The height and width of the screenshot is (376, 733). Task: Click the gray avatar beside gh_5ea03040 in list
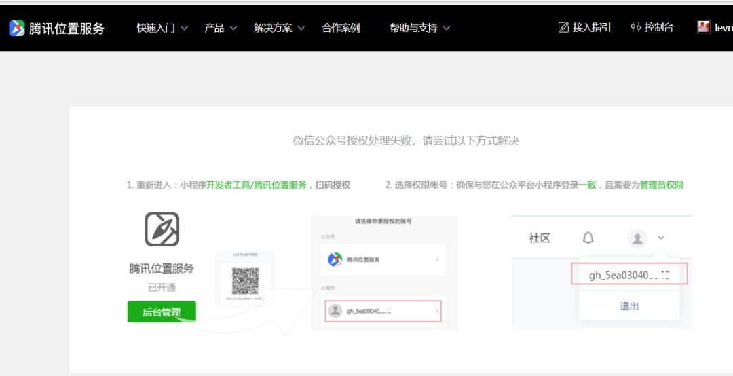(x=335, y=311)
